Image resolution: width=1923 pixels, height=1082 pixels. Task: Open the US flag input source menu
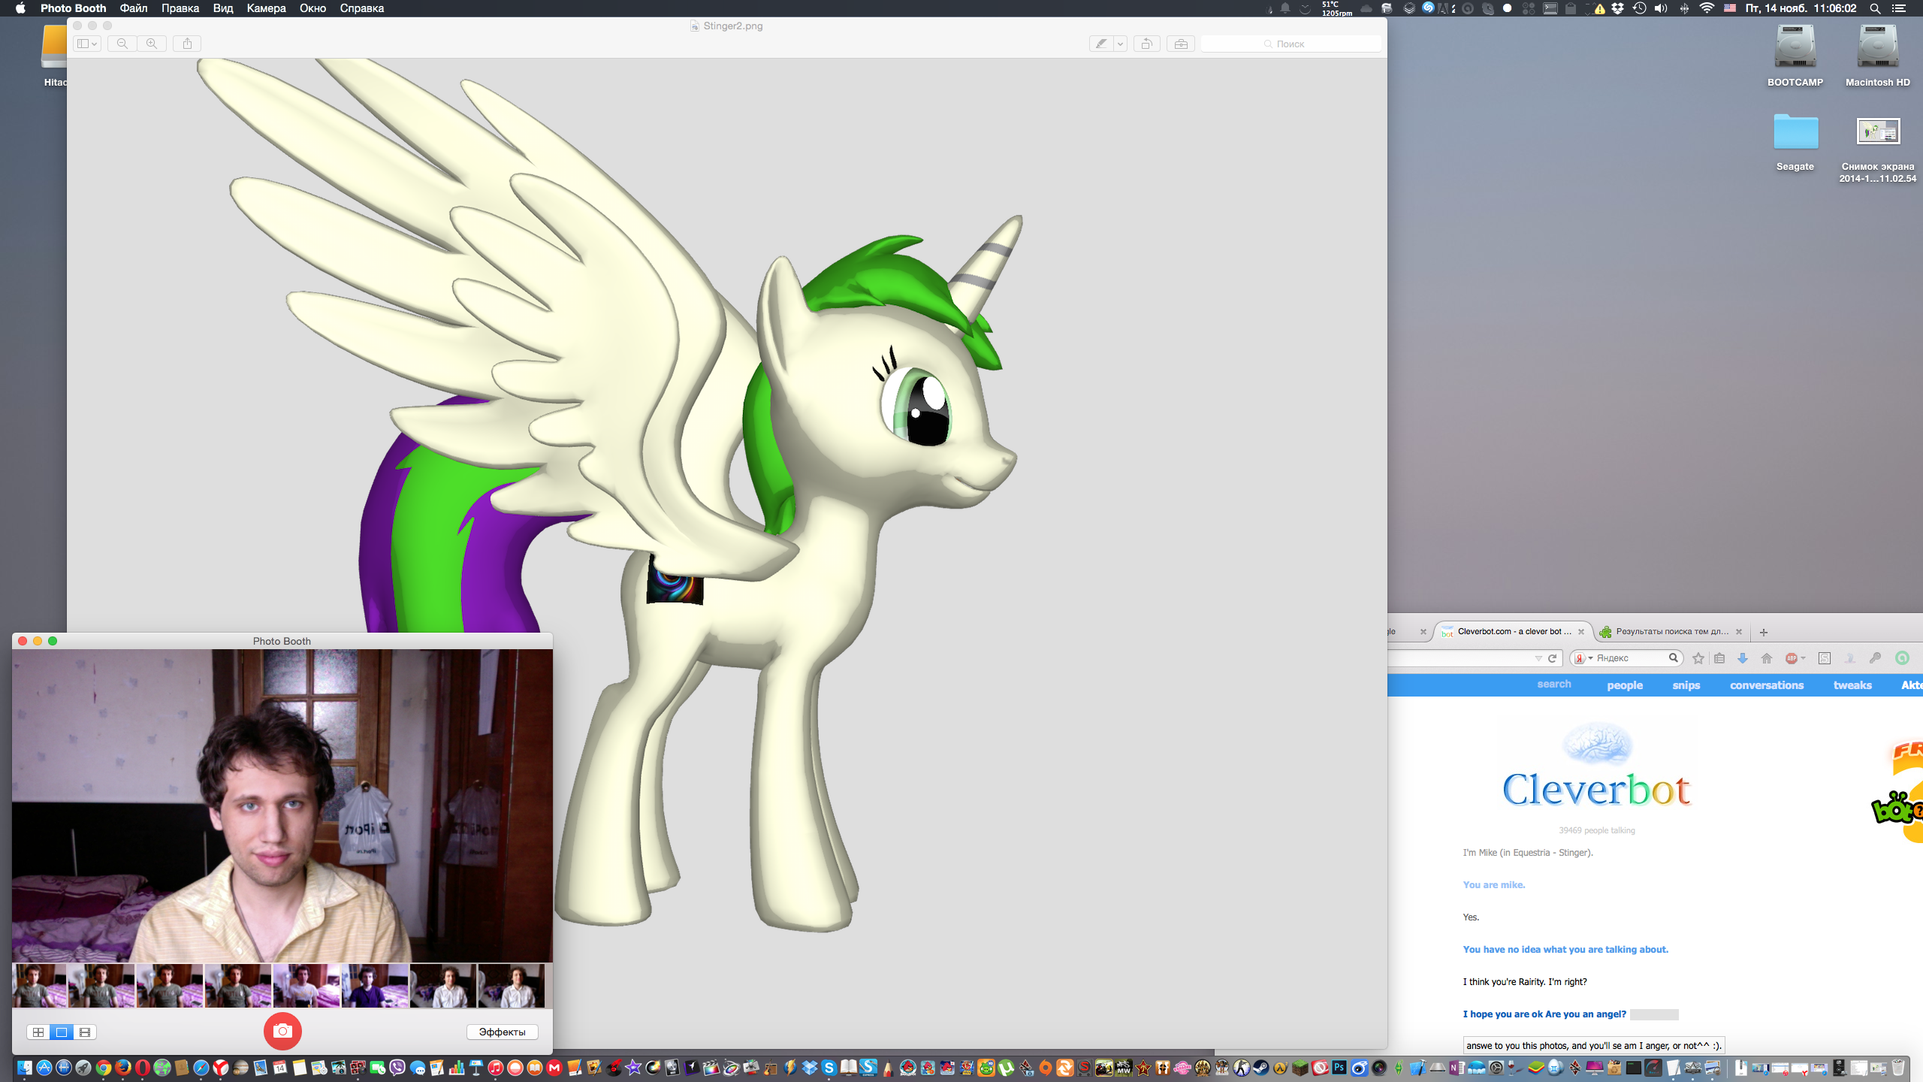[x=1730, y=8]
